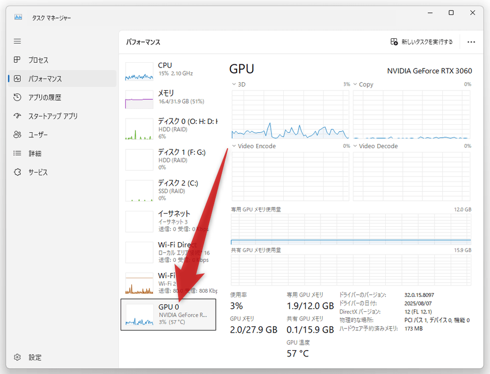The height and width of the screenshot is (374, 490).
Task: Open the 3D graph engine dropdown
Action: click(x=234, y=84)
